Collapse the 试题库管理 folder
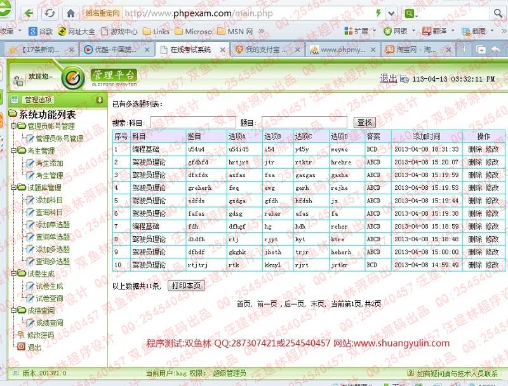 13,187
